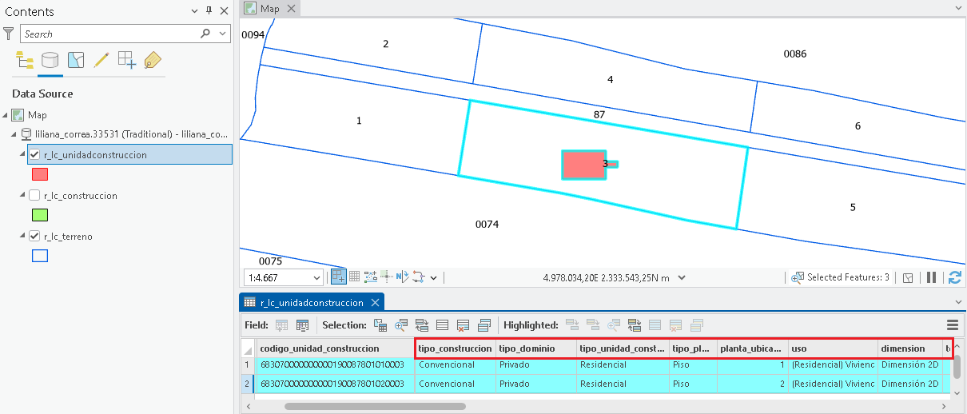967x414 pixels.
Task: Select row 2 header in attribute table
Action: point(248,384)
